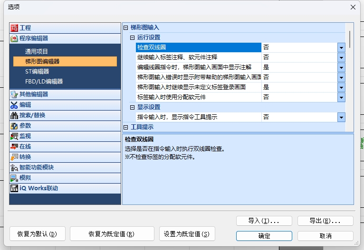Click the binoculars icon for 搜索/替换
This screenshot has width=364, height=250.
click(14, 115)
